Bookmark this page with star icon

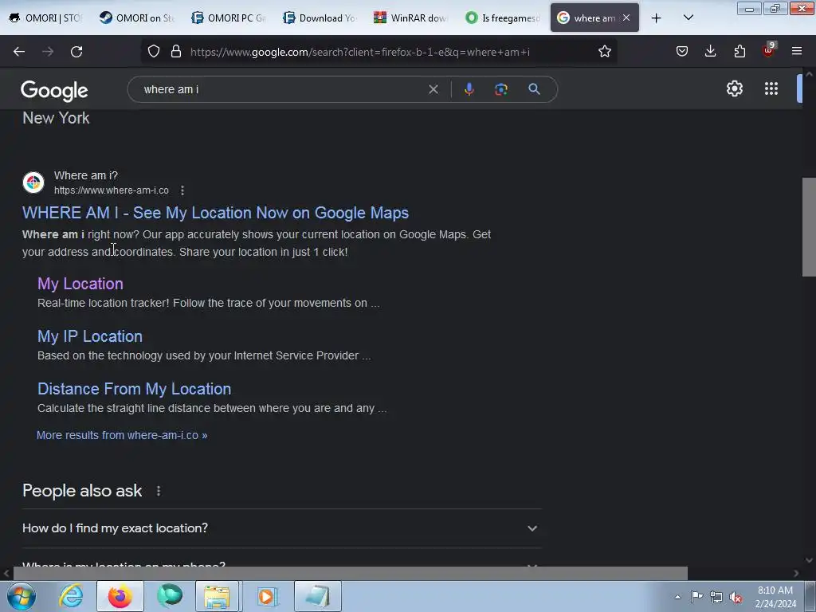click(x=604, y=51)
